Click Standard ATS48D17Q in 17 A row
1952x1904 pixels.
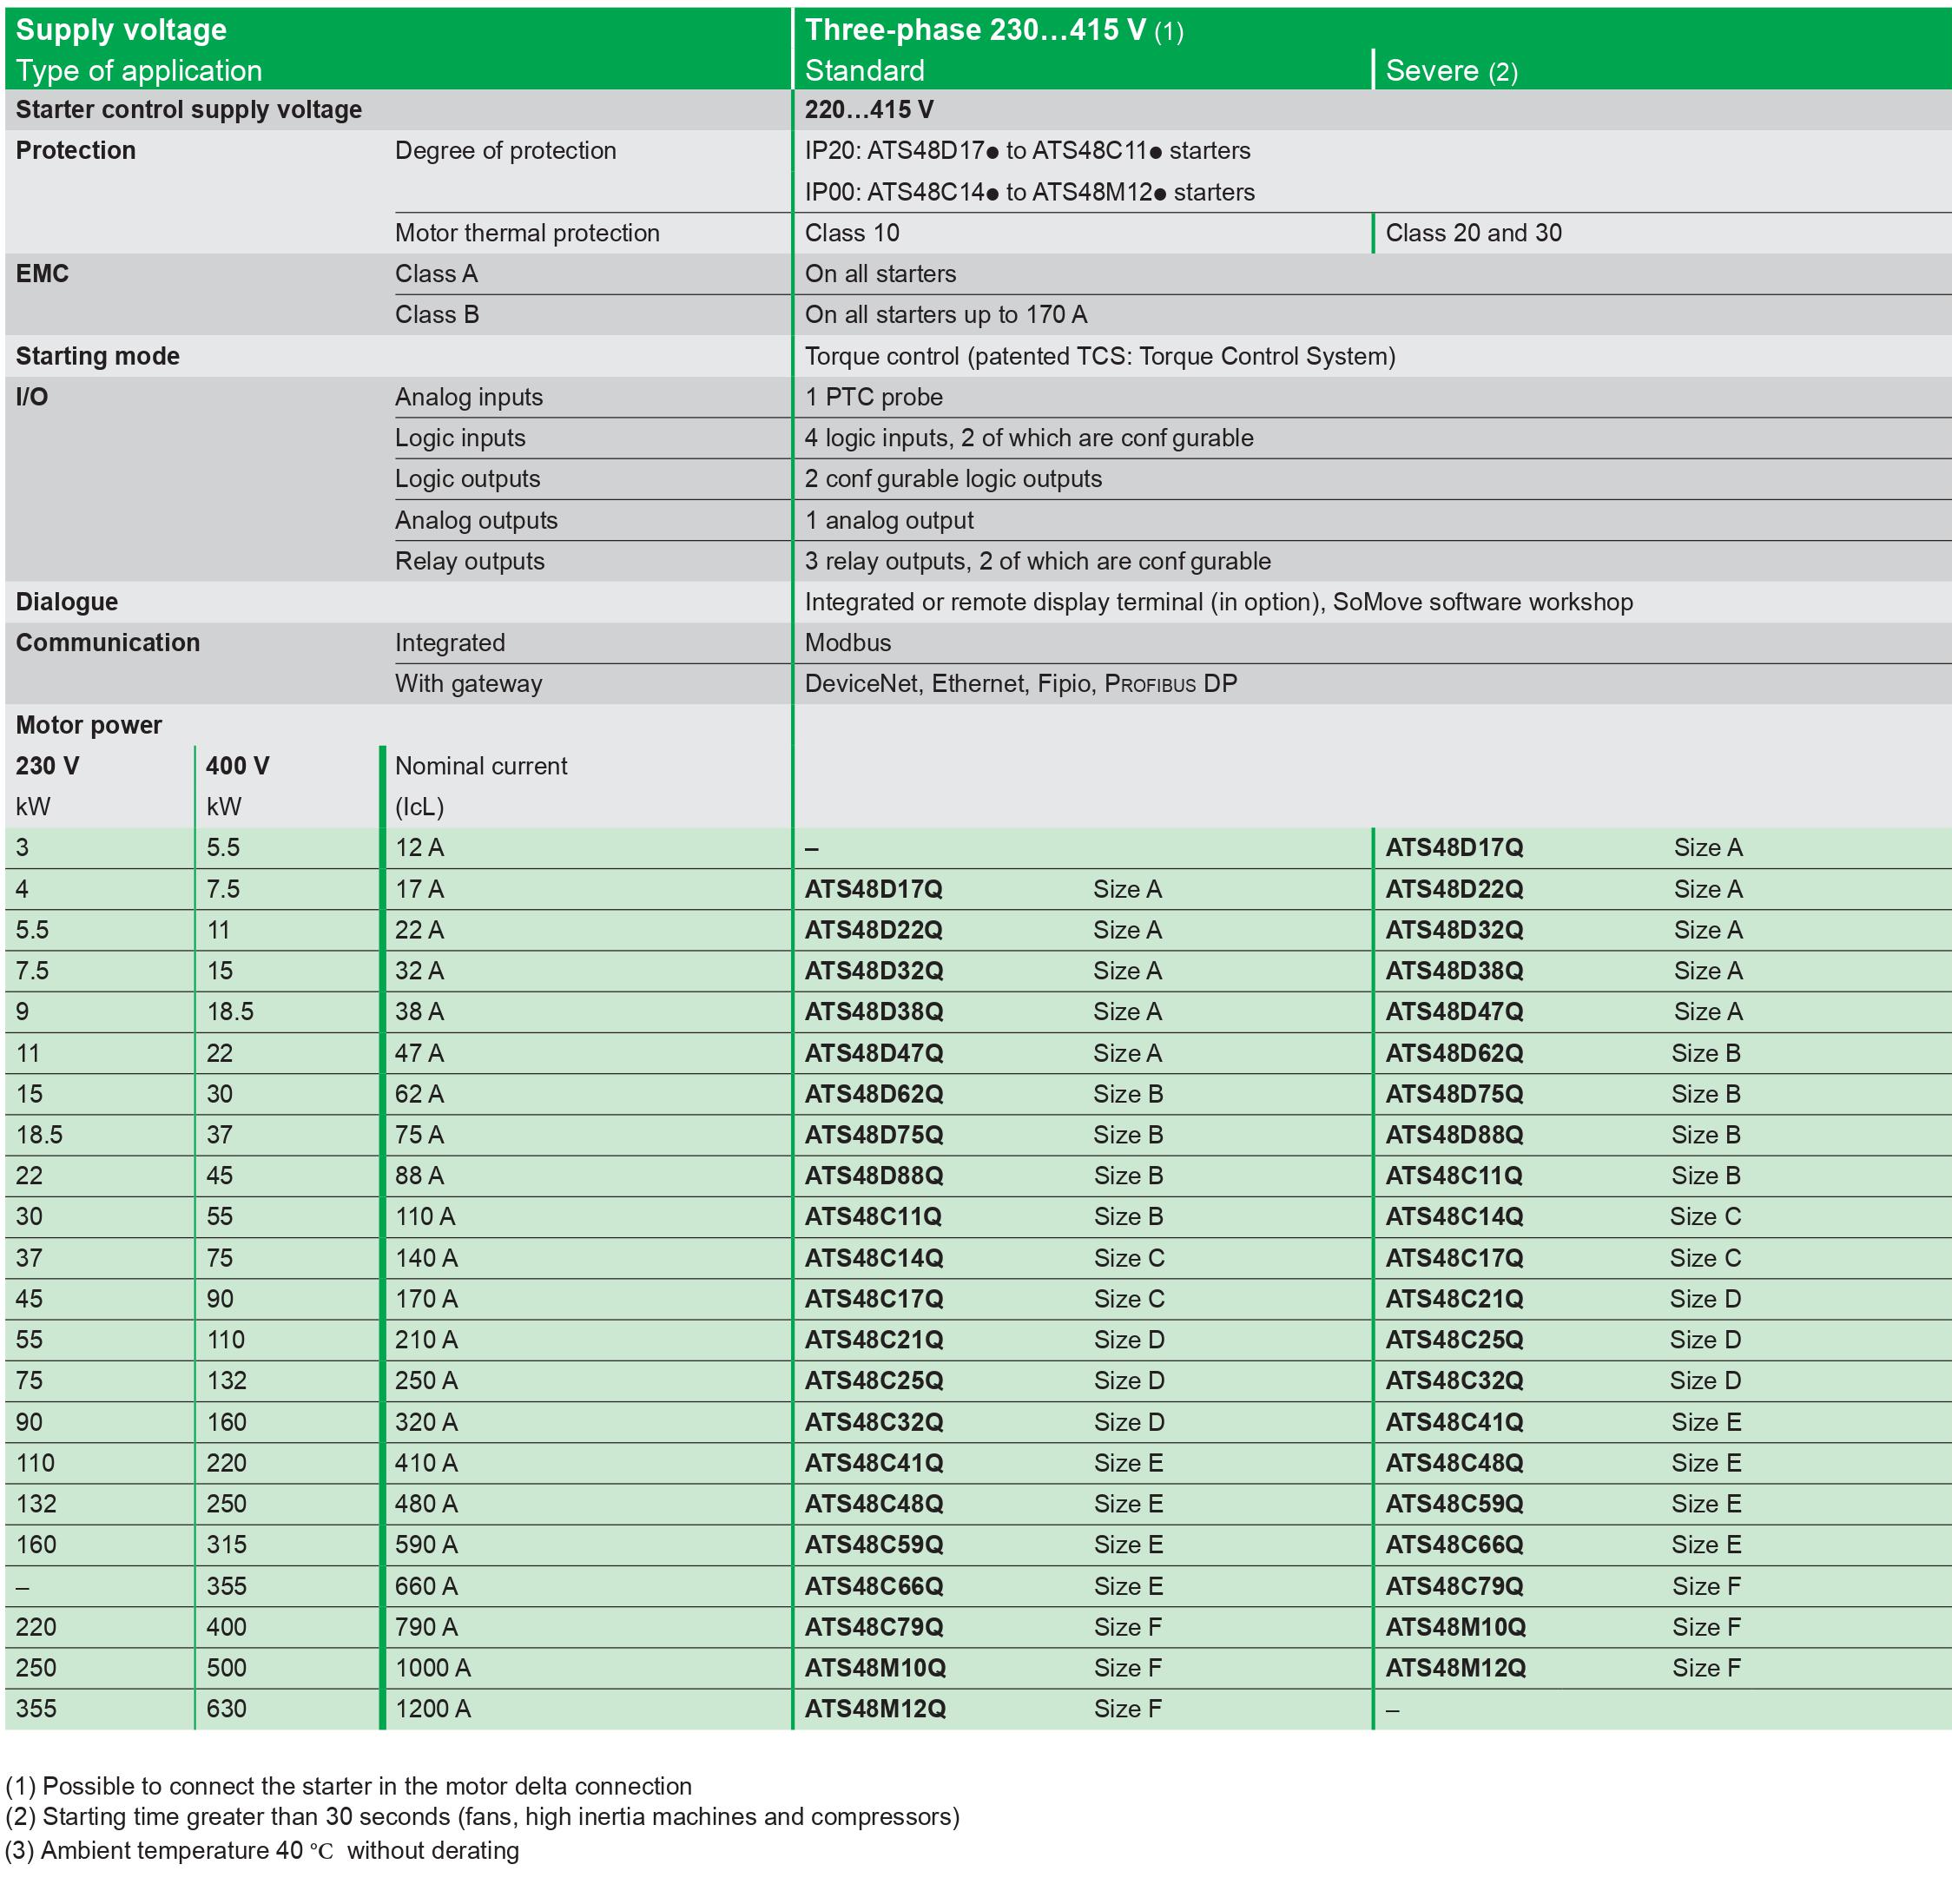coord(873,889)
